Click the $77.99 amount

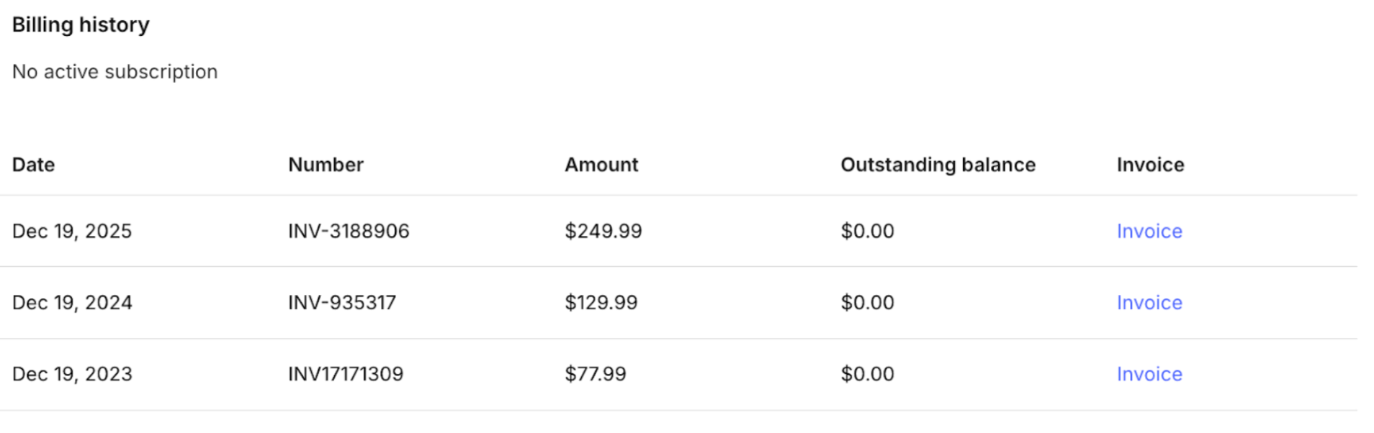(x=595, y=374)
